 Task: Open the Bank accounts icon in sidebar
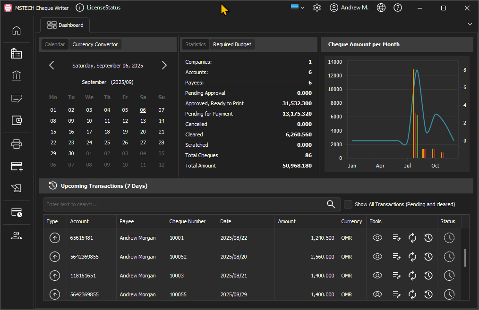tap(17, 75)
